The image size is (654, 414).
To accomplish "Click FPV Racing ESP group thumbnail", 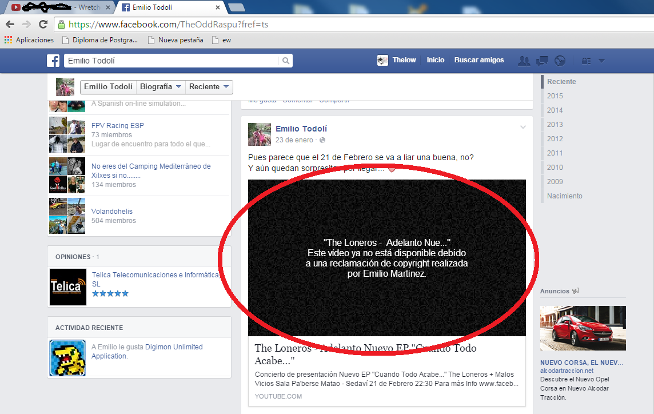I will click(67, 135).
